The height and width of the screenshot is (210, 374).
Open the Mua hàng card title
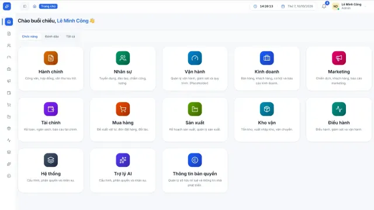tap(123, 123)
